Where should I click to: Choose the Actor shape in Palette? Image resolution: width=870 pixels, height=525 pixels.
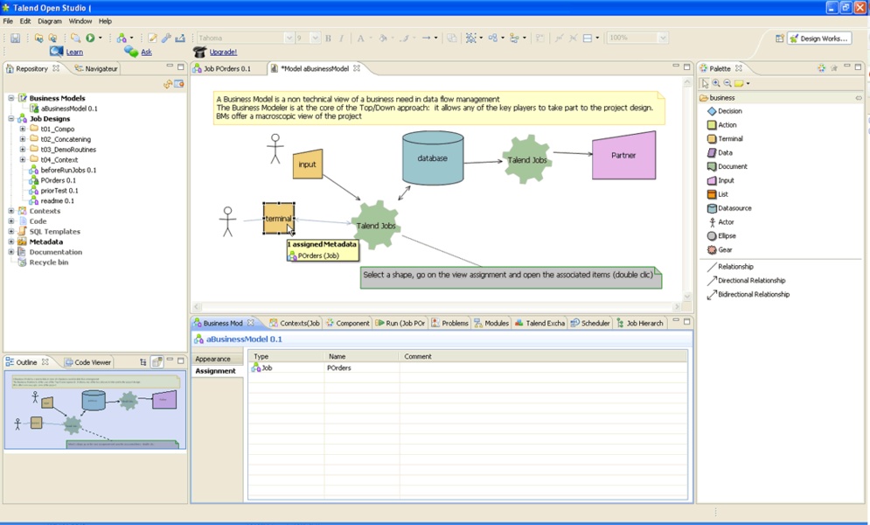(x=726, y=222)
